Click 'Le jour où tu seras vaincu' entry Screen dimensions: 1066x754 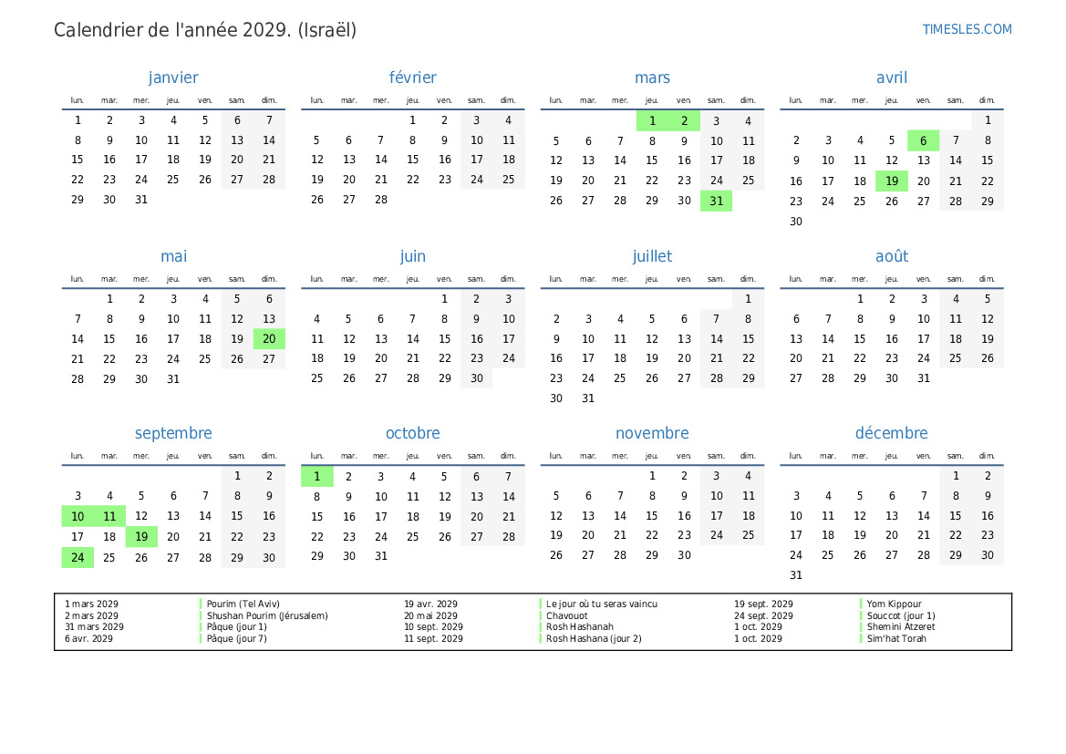602,604
